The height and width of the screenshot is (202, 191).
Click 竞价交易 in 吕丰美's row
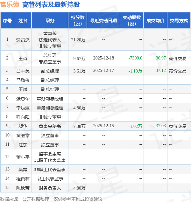point(177,71)
